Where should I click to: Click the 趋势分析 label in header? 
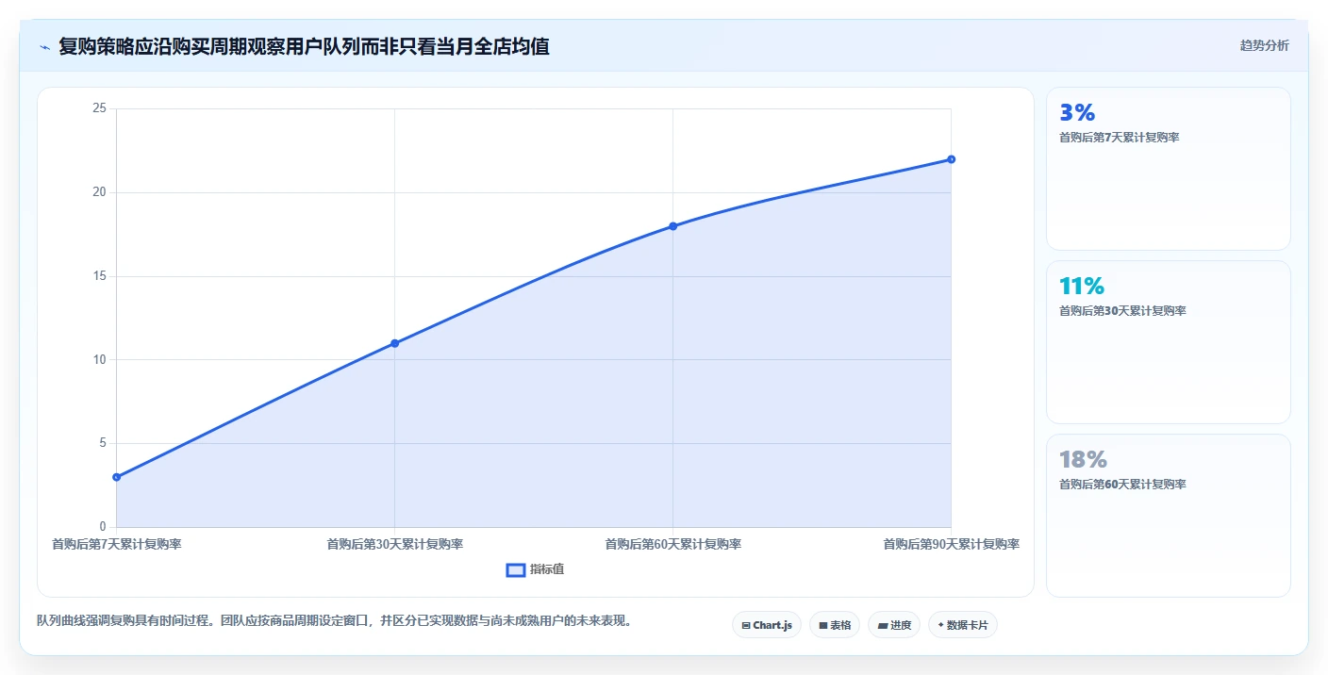[x=1265, y=45]
